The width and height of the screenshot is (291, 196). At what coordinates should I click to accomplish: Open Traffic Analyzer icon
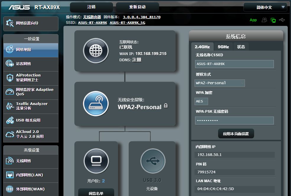(10, 106)
